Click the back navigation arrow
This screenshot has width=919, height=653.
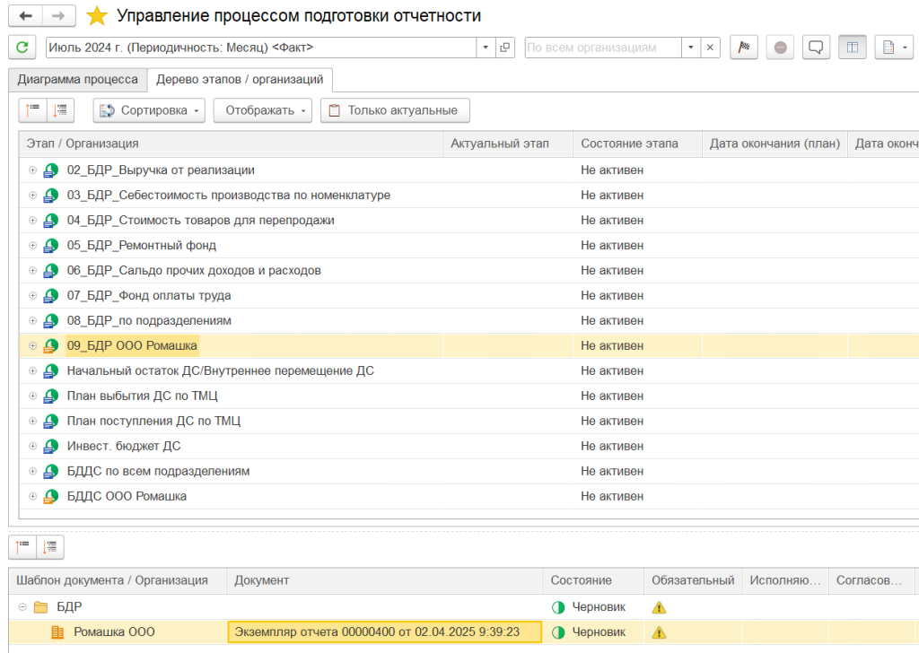click(26, 16)
